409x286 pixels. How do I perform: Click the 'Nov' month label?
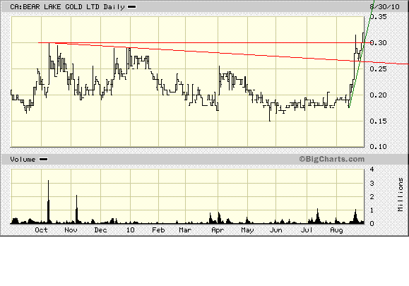pos(71,230)
